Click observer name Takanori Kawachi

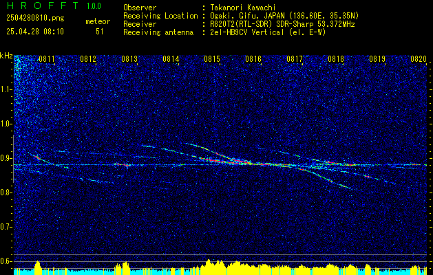coord(243,8)
